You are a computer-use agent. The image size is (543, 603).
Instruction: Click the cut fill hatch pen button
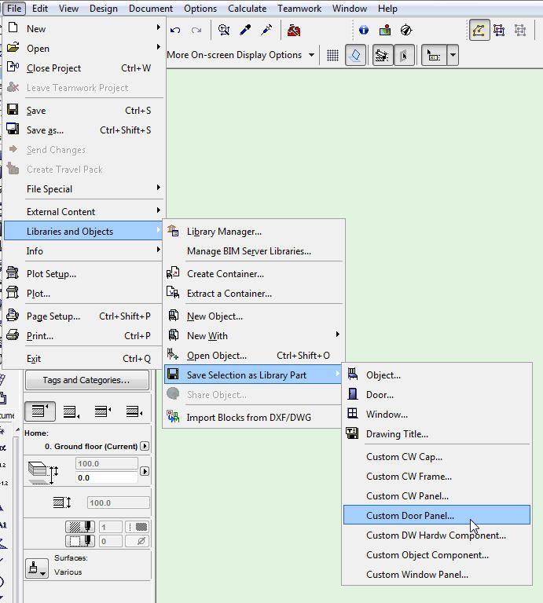(80, 527)
